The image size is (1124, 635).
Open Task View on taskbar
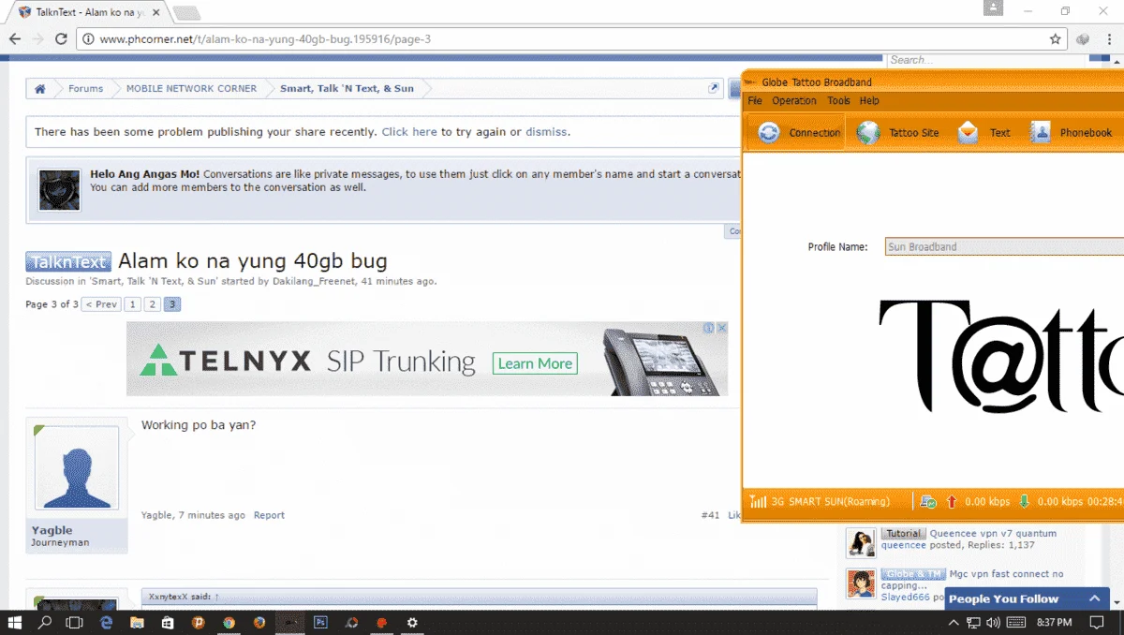[74, 622]
